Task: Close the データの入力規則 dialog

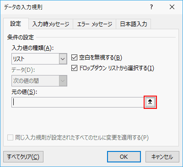Action: (172, 7)
